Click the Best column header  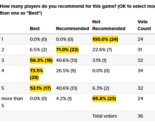click(x=35, y=29)
